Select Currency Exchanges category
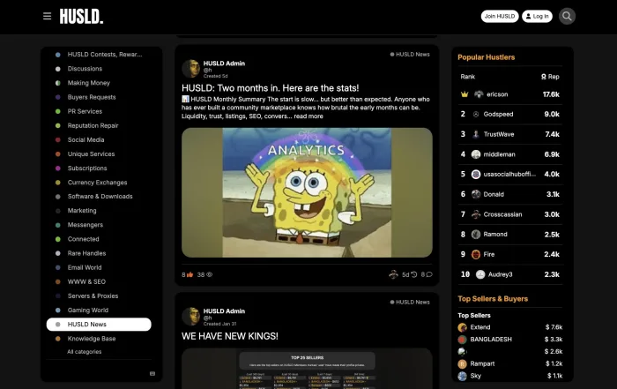617x389 pixels. point(97,183)
